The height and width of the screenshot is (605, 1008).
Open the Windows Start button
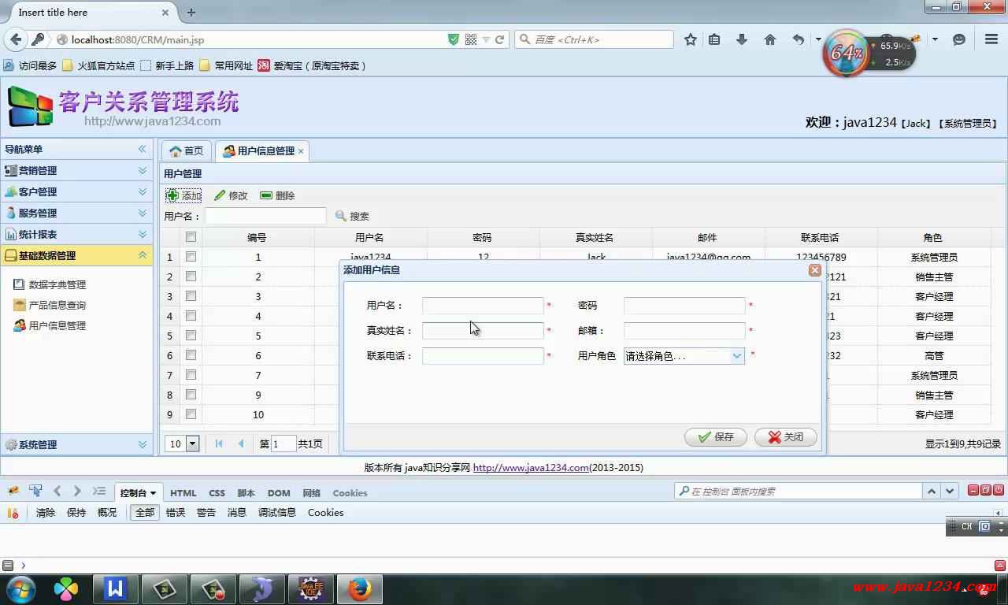click(20, 588)
